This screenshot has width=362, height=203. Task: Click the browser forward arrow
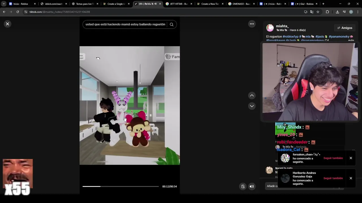pos(11,12)
